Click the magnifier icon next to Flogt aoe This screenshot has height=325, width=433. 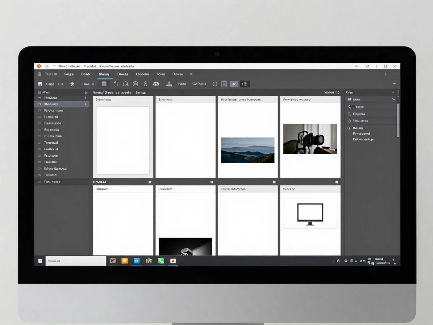[x=349, y=114]
